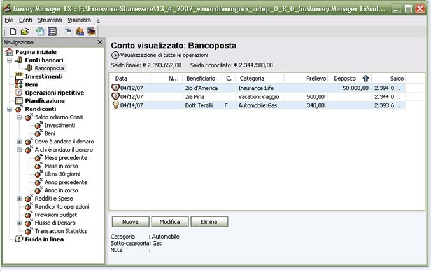Open Mese precedente report
Image resolution: width=431 pixels, height=271 pixels.
tap(66, 158)
